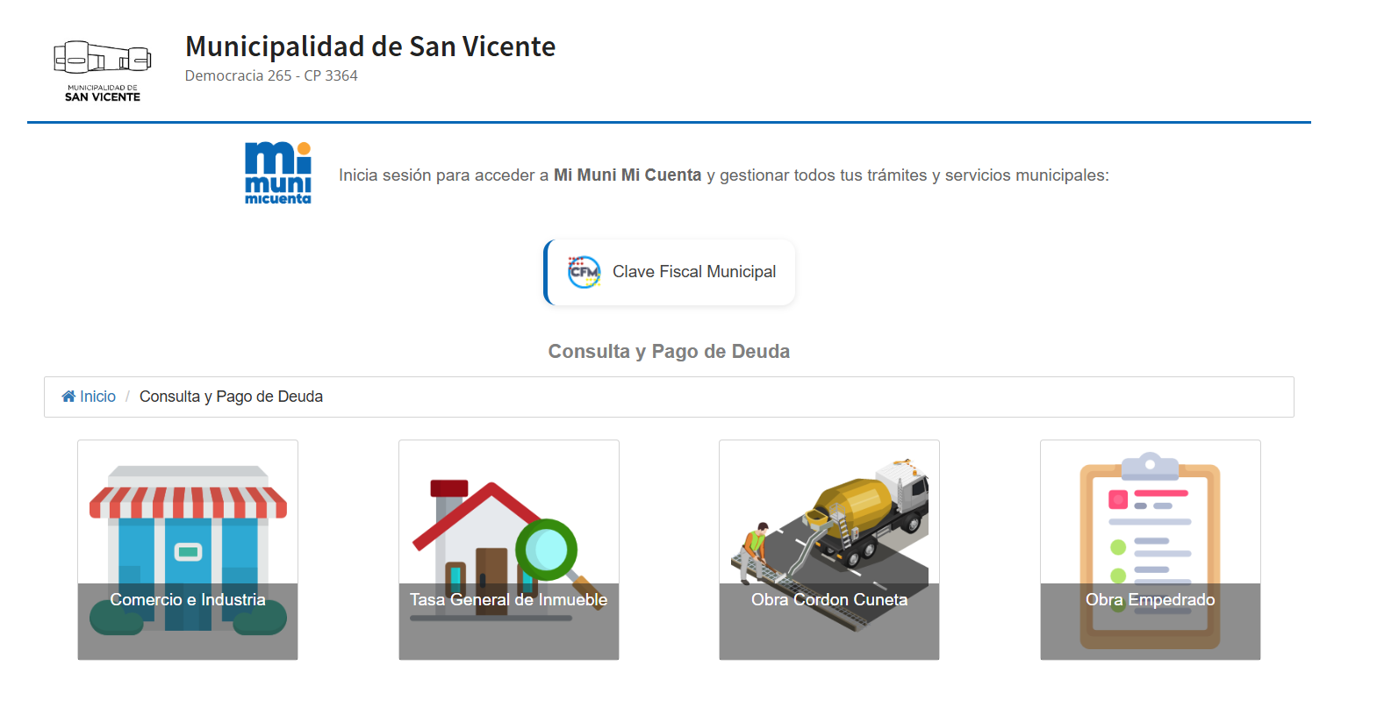1377x715 pixels.
Task: Click the current breadcrumb item Consulta y Pago de Deuda
Action: (x=231, y=397)
